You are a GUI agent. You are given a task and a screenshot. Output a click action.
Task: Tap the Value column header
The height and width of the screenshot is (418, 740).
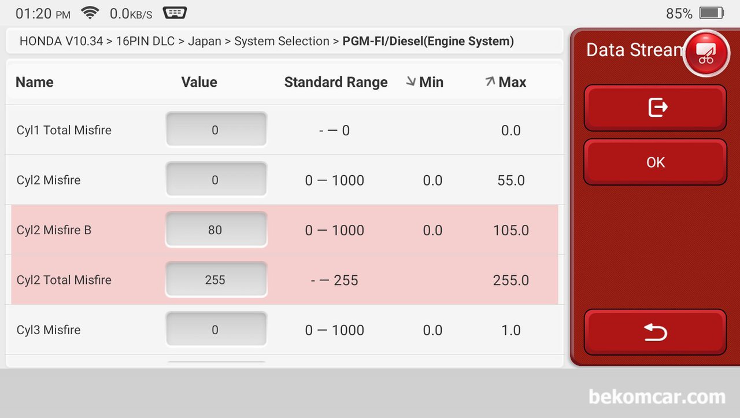coord(199,82)
